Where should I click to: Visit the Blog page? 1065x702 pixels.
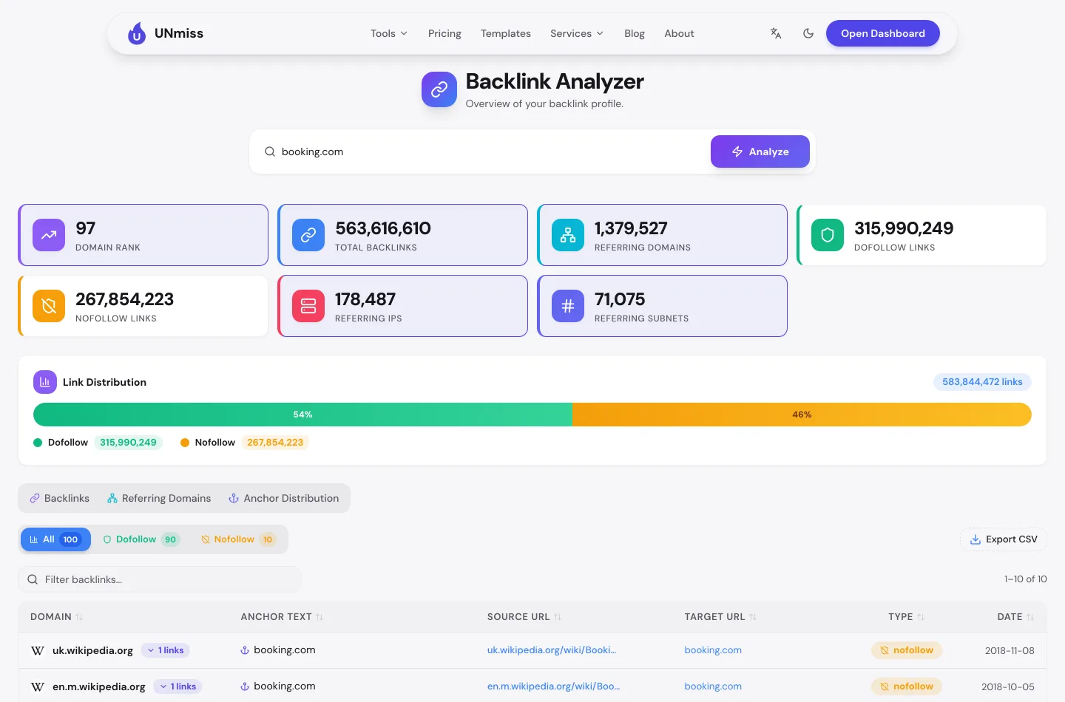(635, 33)
